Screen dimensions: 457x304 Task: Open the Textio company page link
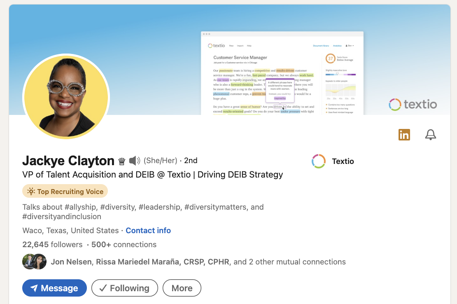pyautogui.click(x=343, y=161)
